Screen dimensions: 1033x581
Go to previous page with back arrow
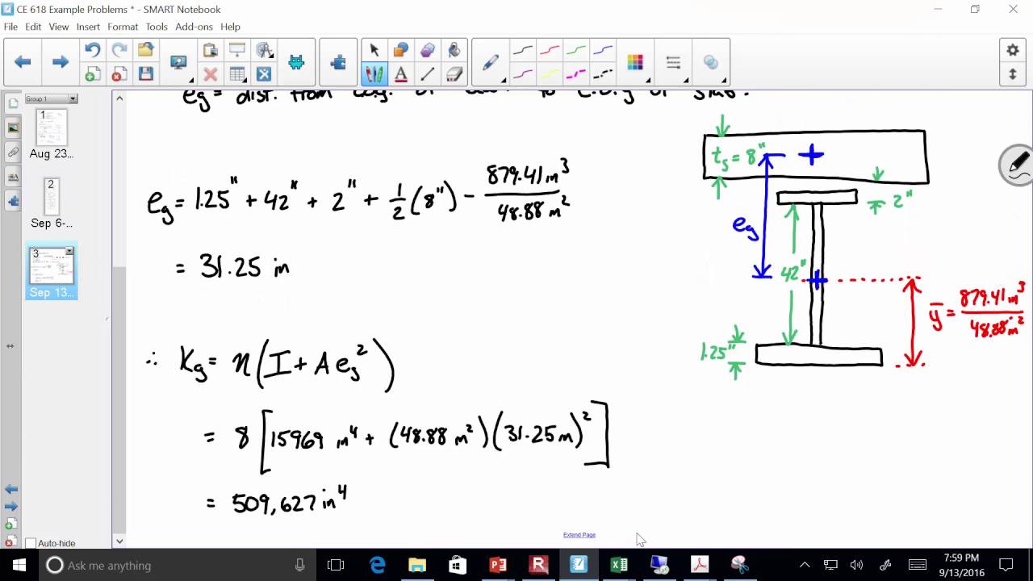click(23, 62)
